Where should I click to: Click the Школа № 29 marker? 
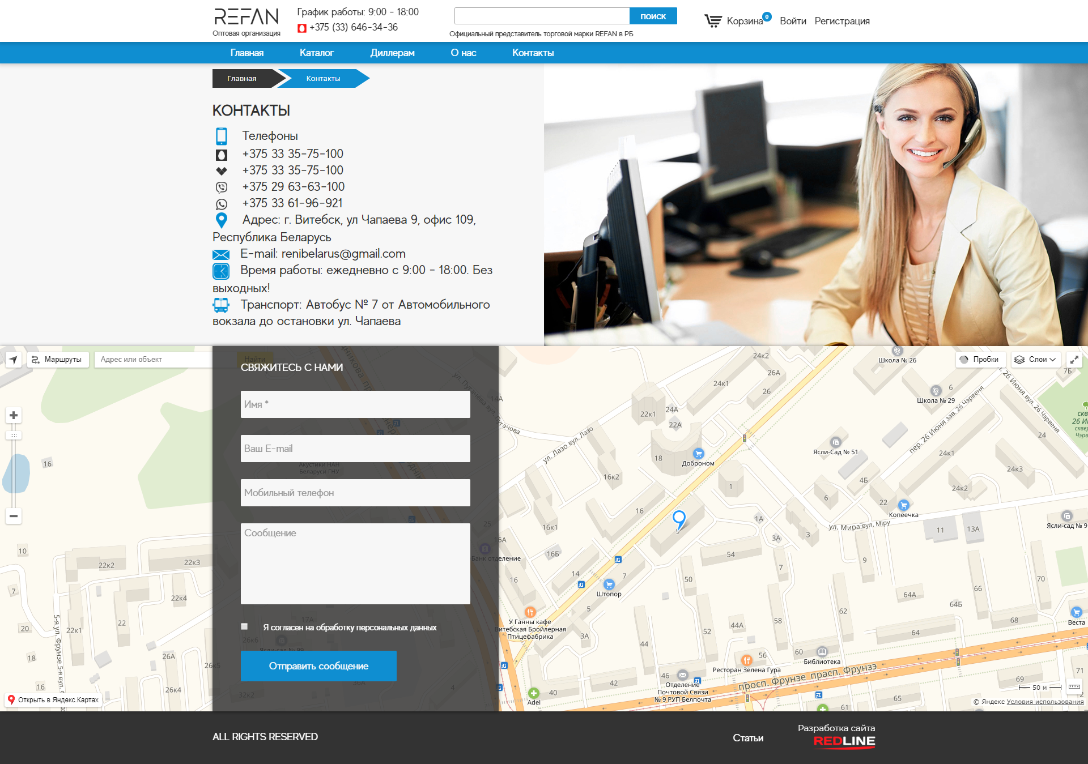tap(936, 391)
